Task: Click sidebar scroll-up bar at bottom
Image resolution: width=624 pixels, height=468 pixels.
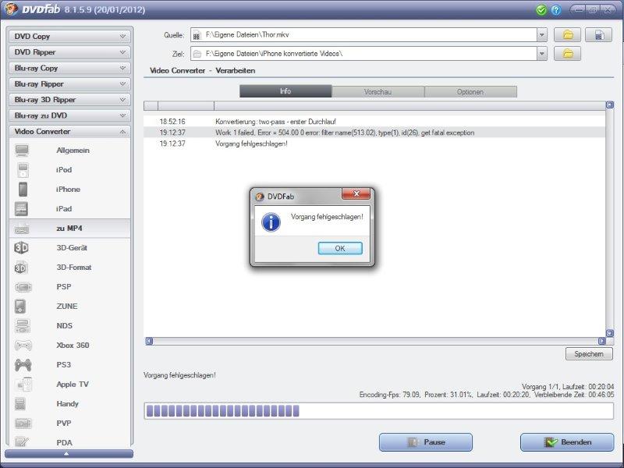Action: point(69,454)
